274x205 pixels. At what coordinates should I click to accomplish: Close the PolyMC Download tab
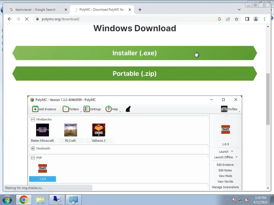(x=130, y=10)
